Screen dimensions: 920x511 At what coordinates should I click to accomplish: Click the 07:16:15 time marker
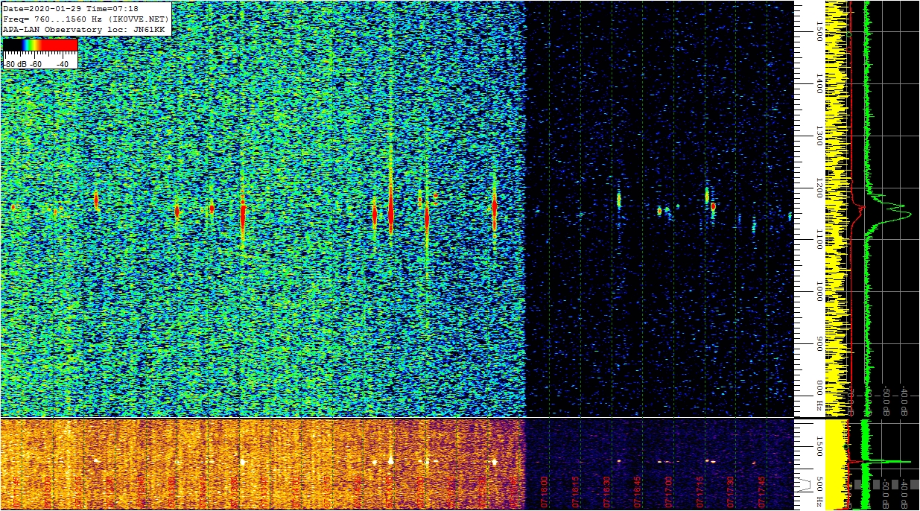(x=575, y=492)
